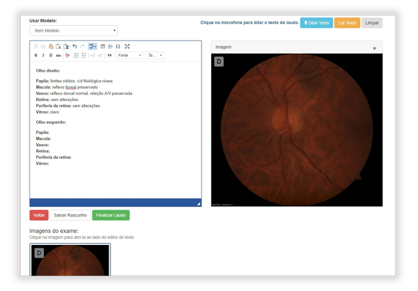This screenshot has width=418, height=291.
Task: Click the Cut icon in editor toolbar
Action: click(36, 47)
